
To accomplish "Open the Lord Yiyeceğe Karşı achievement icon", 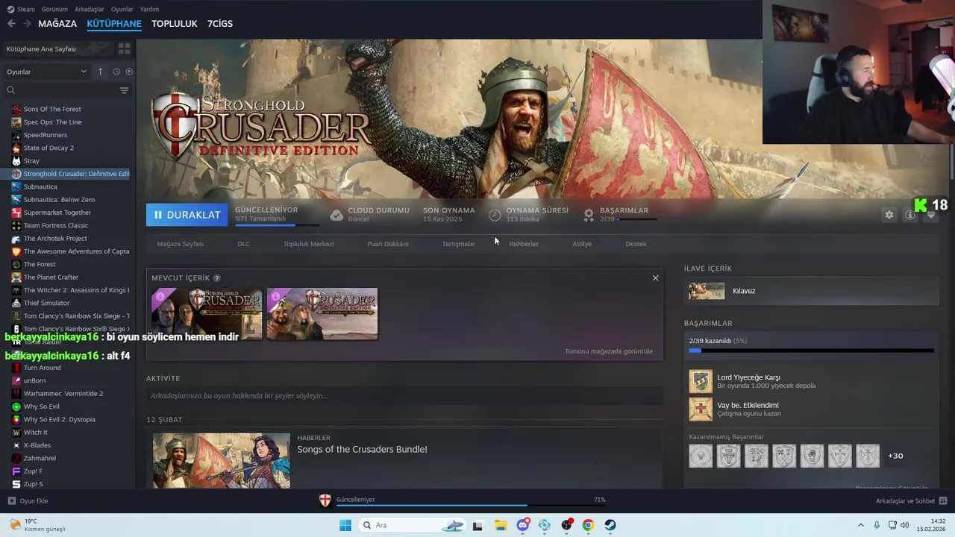I will coord(701,381).
